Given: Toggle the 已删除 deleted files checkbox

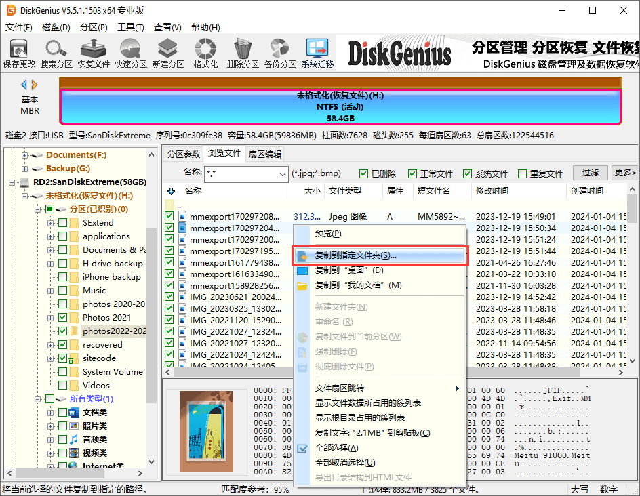Looking at the screenshot, I should tap(363, 174).
